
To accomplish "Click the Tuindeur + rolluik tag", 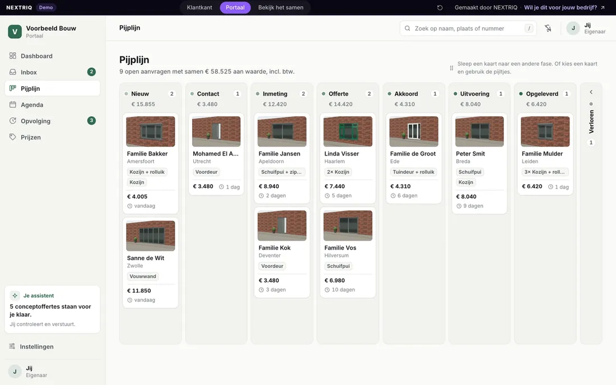I will (414, 172).
